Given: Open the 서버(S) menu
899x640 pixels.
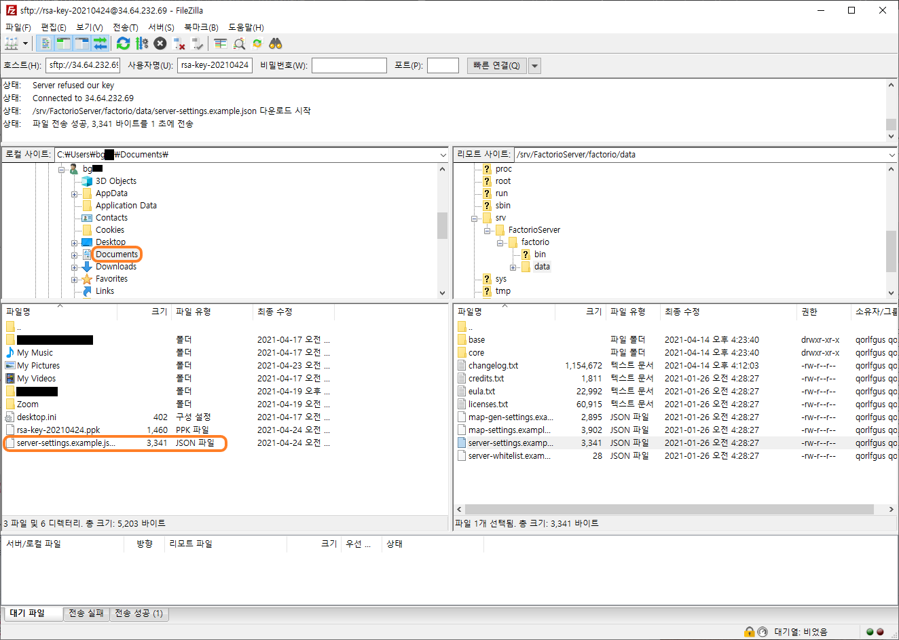Looking at the screenshot, I should 162,27.
